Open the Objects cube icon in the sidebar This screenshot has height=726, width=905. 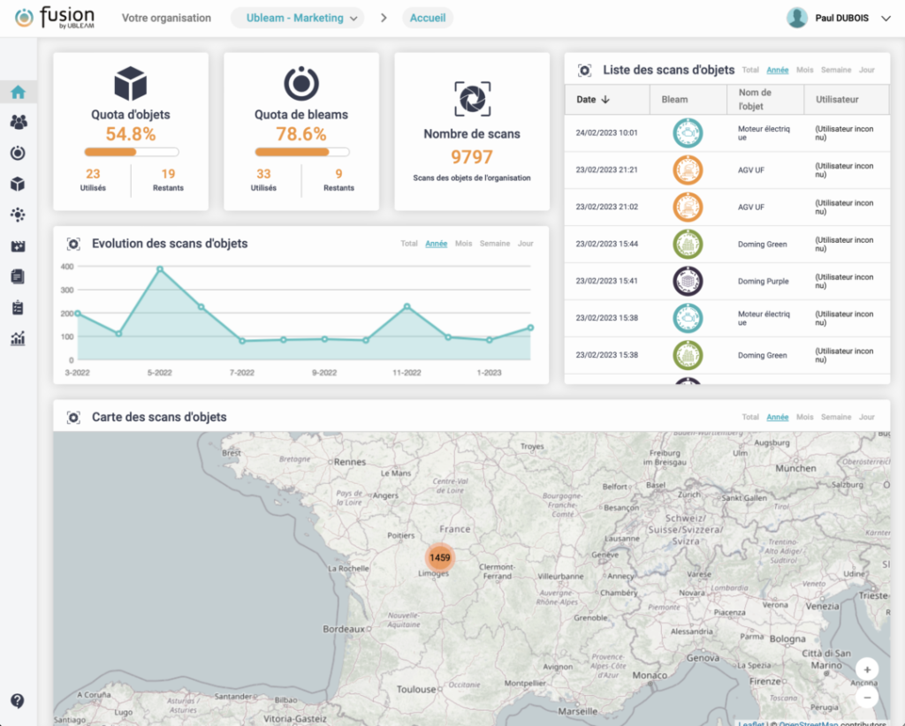click(x=18, y=184)
